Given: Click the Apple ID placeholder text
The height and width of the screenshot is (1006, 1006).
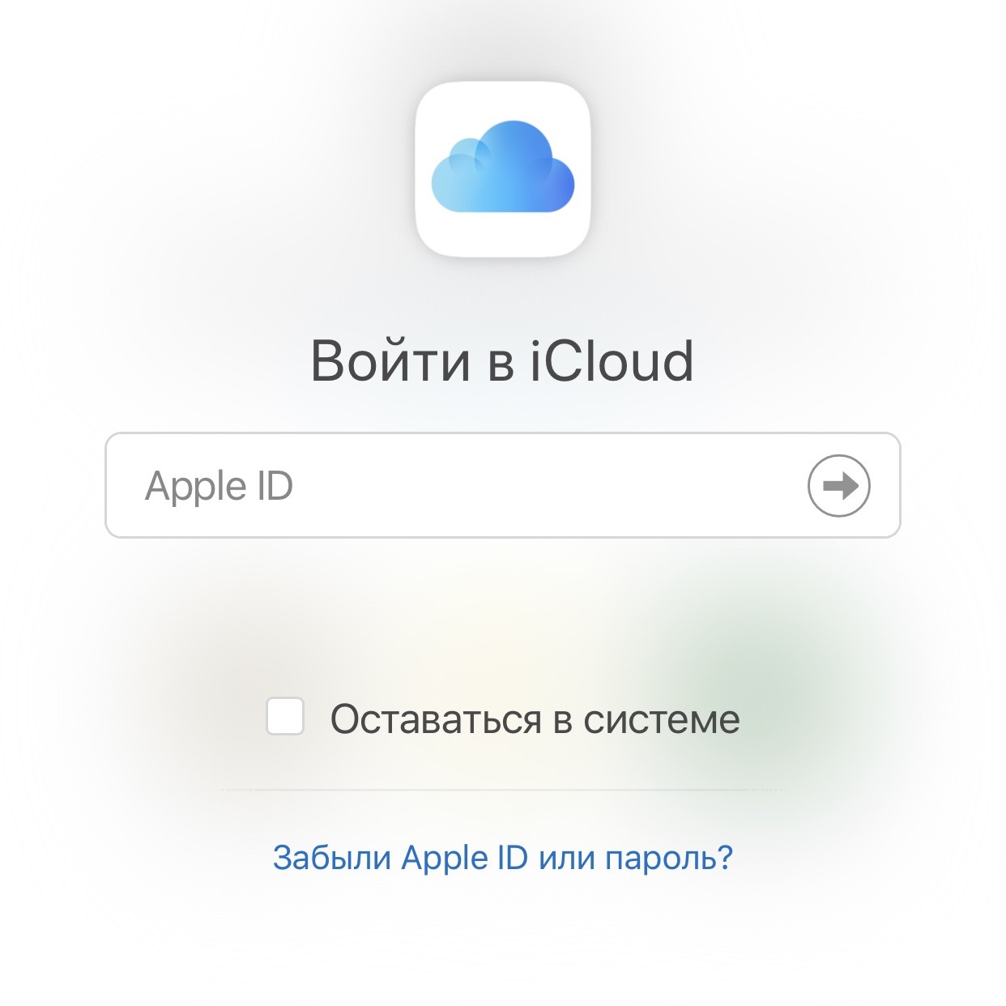Looking at the screenshot, I should tap(219, 487).
